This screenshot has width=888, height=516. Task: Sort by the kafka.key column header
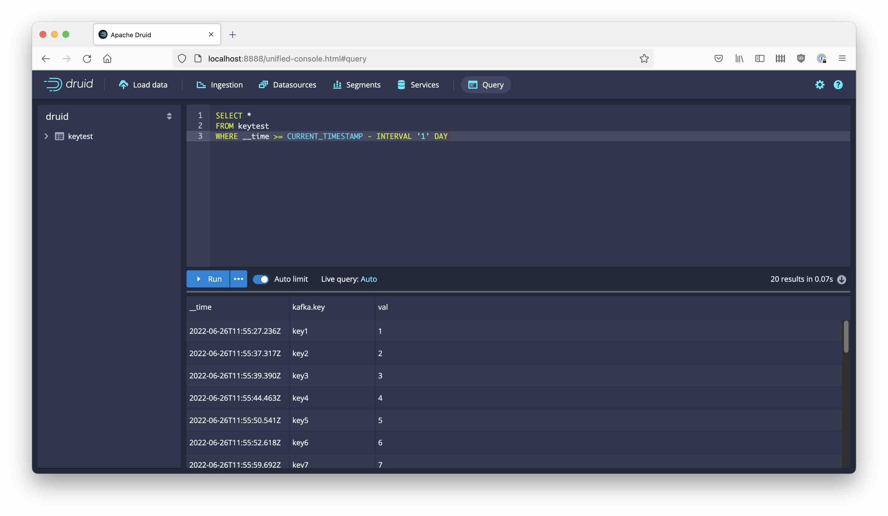click(308, 307)
